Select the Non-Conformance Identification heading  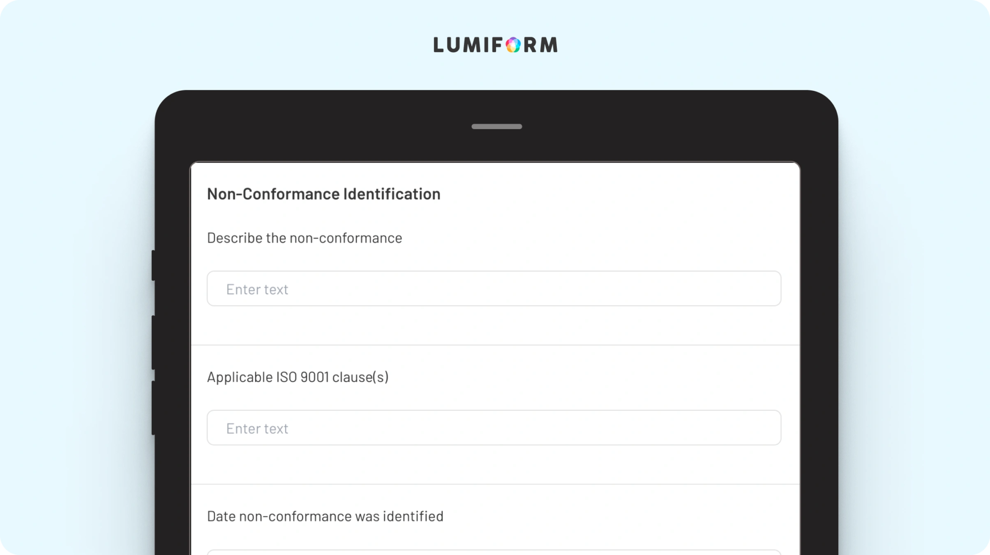click(323, 194)
